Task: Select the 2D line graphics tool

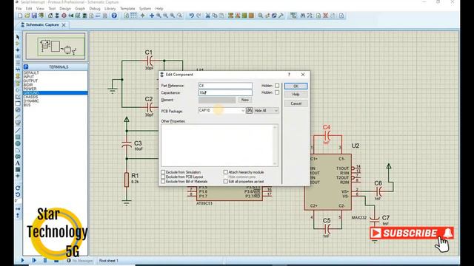Action: [18, 130]
